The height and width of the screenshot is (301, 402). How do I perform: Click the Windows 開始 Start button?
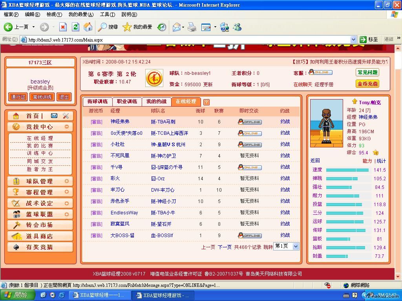[17, 295]
